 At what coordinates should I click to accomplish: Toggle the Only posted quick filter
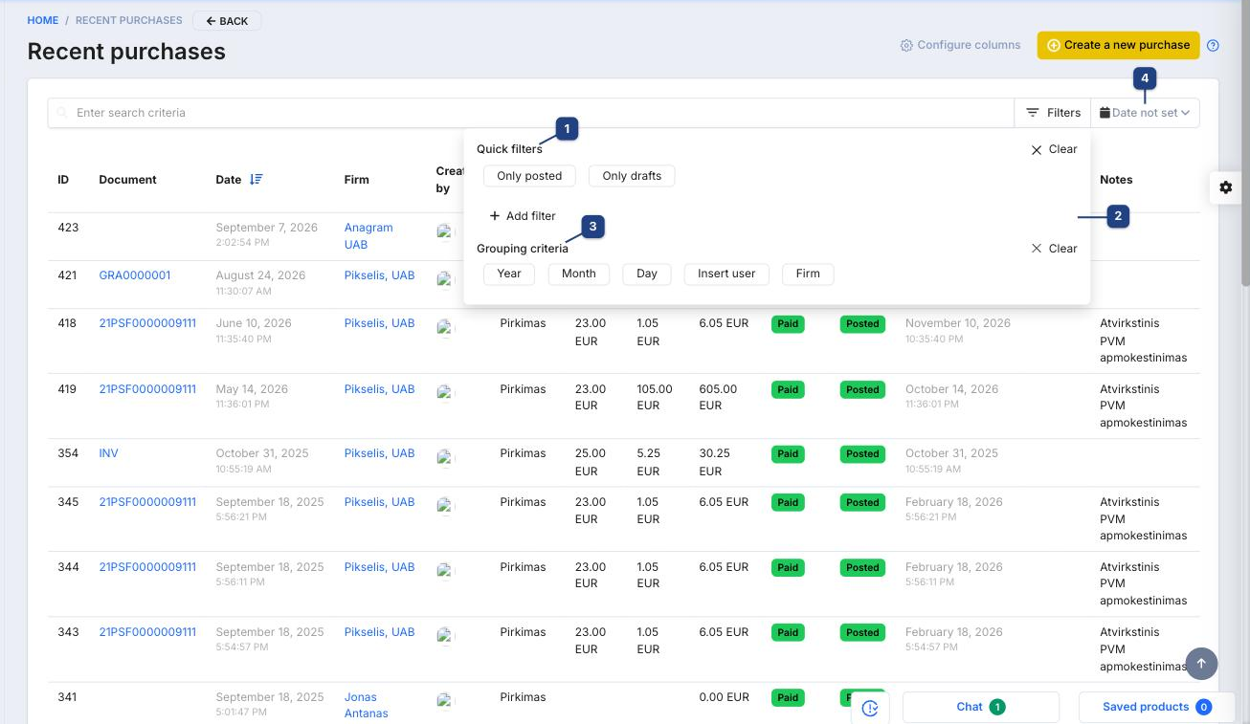pyautogui.click(x=529, y=176)
